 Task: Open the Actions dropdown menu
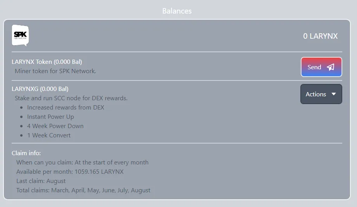[321, 94]
